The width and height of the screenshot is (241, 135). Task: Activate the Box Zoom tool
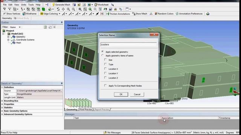(x=73, y=9)
